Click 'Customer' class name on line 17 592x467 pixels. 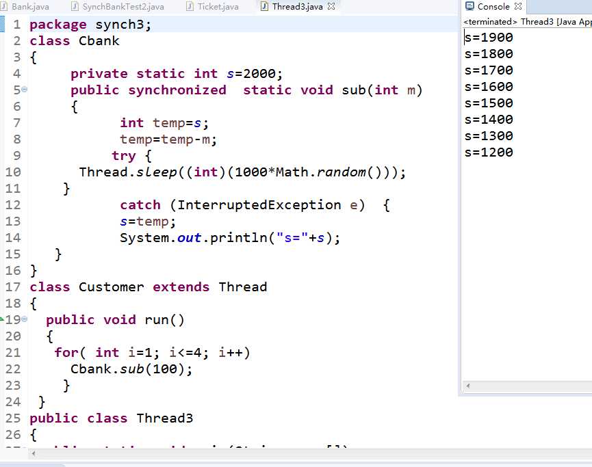tap(112, 287)
